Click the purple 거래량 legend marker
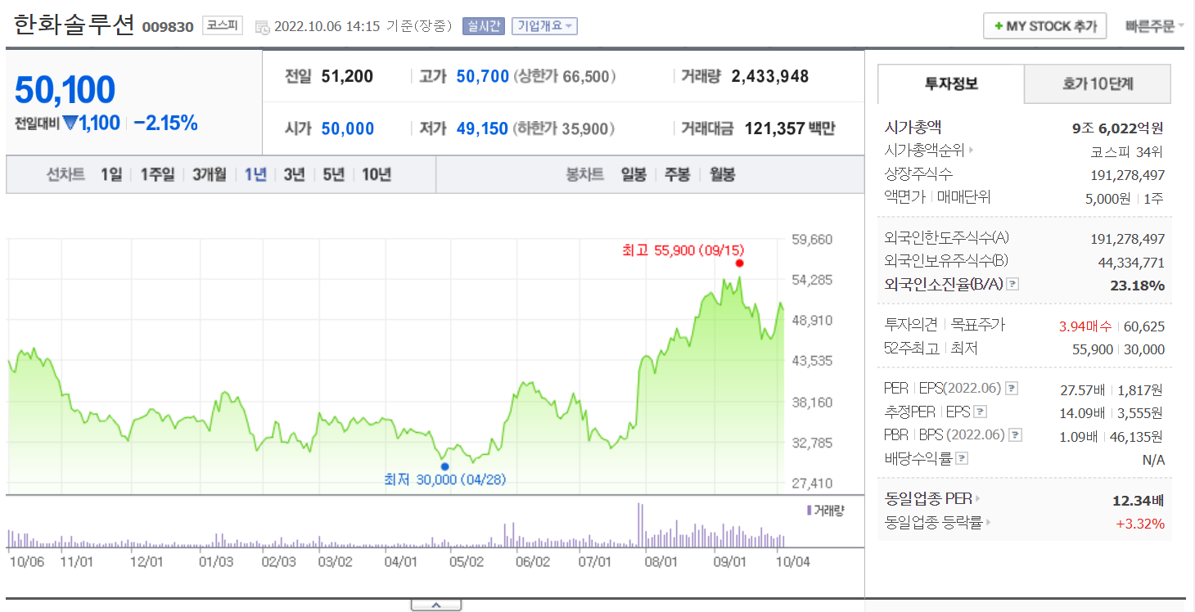This screenshot has height=612, width=1195. [809, 510]
